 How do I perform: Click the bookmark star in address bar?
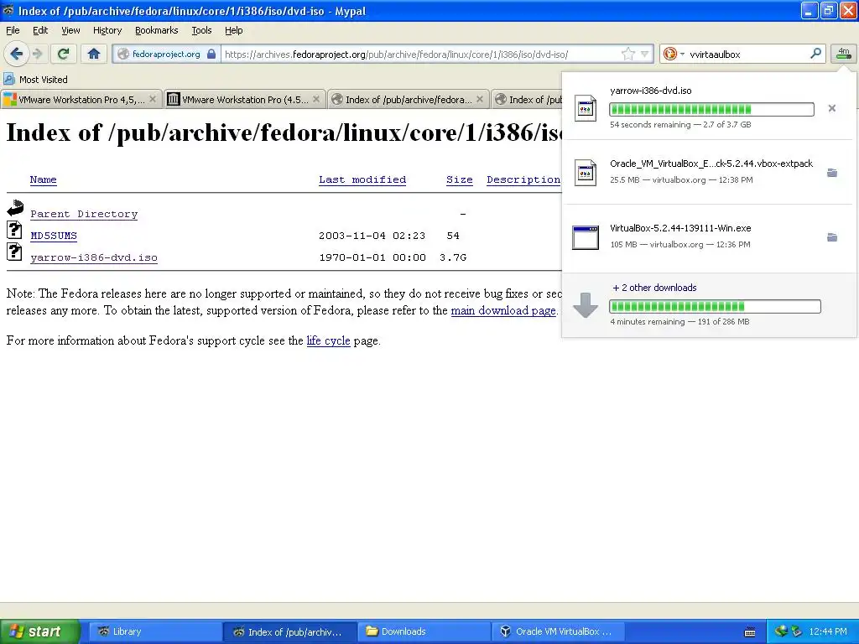[x=627, y=54]
